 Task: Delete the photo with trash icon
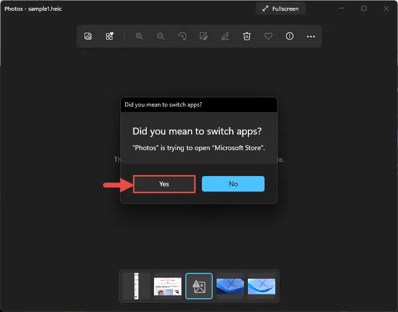point(247,36)
